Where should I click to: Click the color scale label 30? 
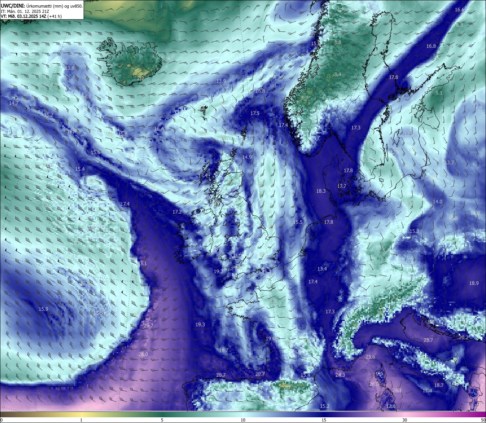tap(405, 420)
